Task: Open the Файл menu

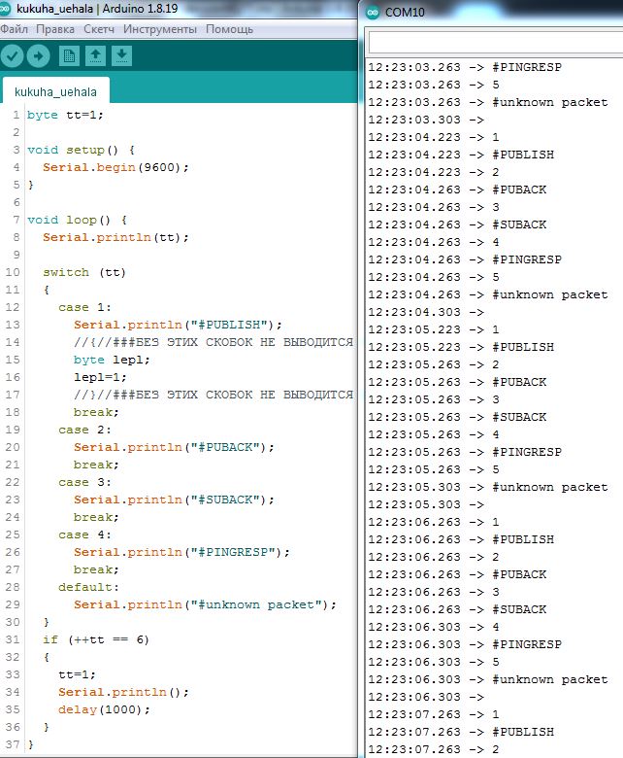Action: point(14,29)
